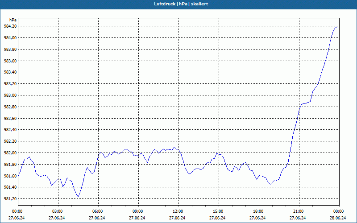This screenshot has width=357, height=223.
Task: Click the 983,60 y-axis value
Action: coord(10,61)
